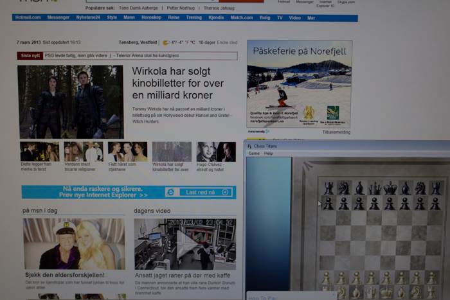Open popular search Petter Northug
The image size is (450, 300).
(181, 8)
